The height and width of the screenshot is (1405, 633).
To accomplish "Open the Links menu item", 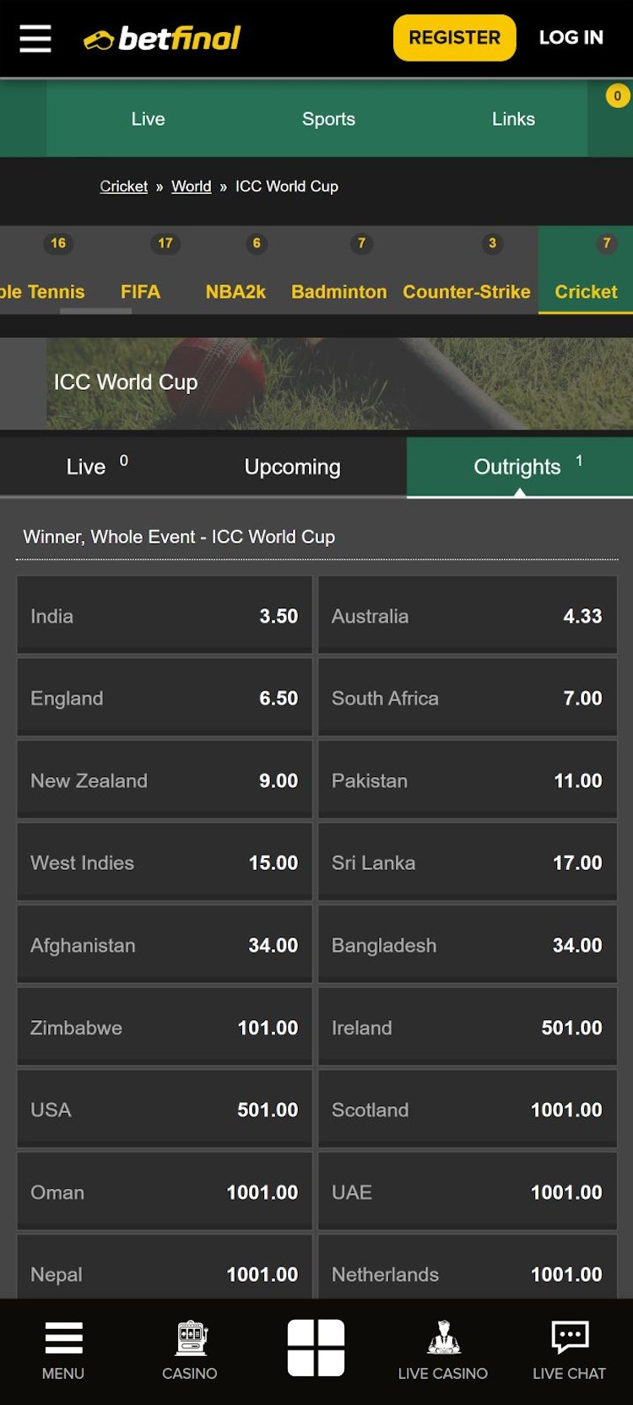I will tap(512, 119).
